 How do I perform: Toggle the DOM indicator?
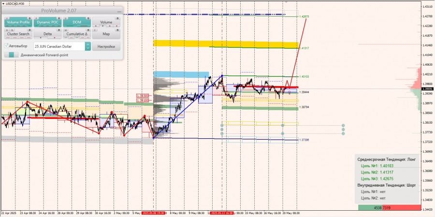77,22
